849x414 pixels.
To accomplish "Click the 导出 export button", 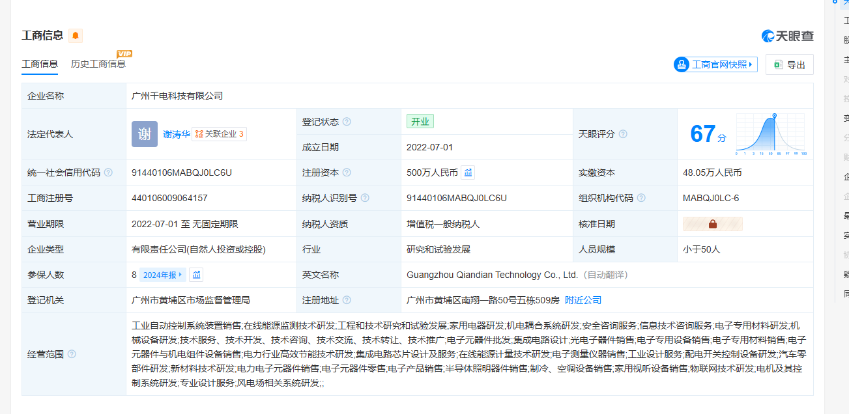I will (790, 65).
